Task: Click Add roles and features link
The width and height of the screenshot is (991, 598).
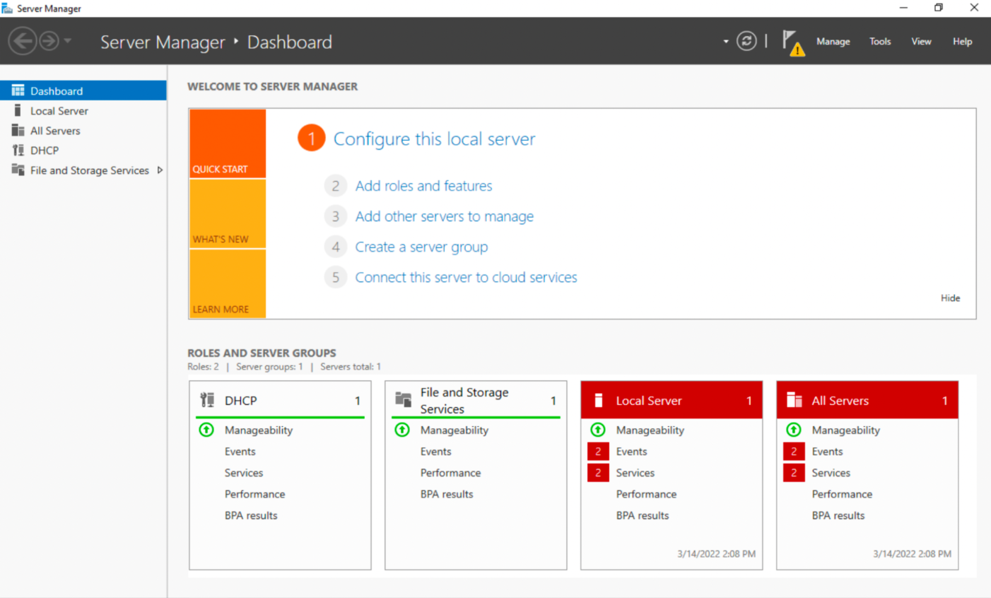Action: (423, 186)
